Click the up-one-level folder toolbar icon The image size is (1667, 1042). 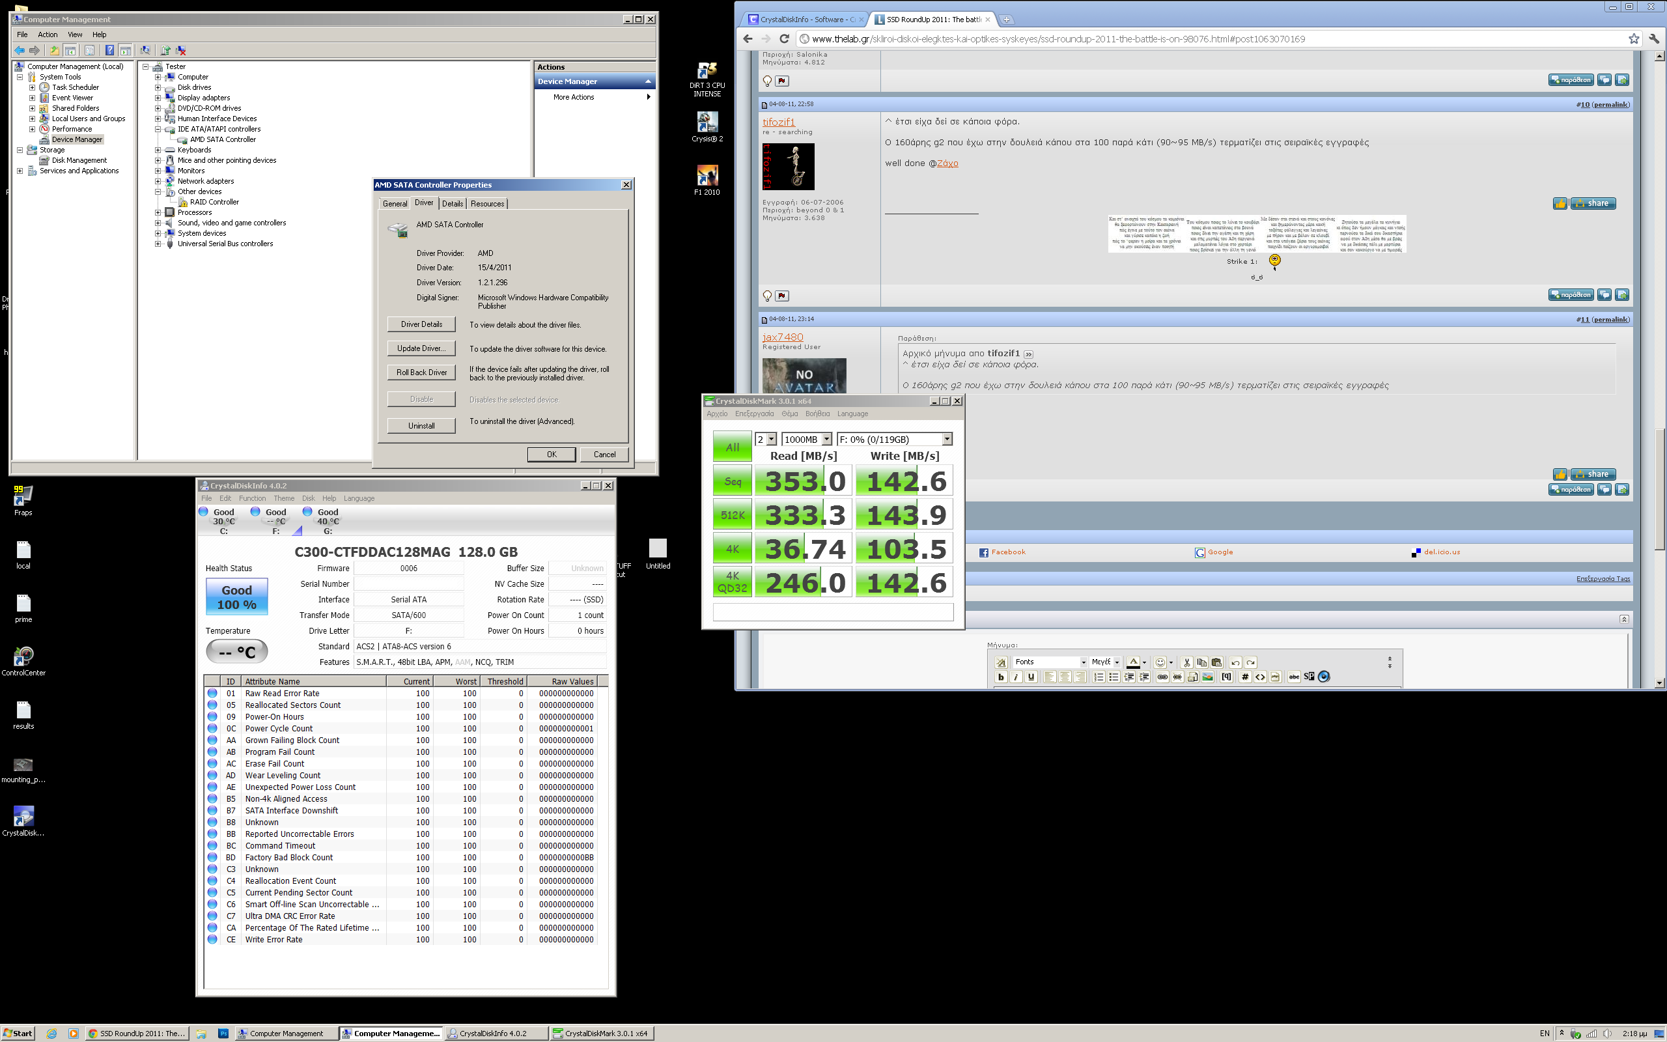[x=55, y=50]
